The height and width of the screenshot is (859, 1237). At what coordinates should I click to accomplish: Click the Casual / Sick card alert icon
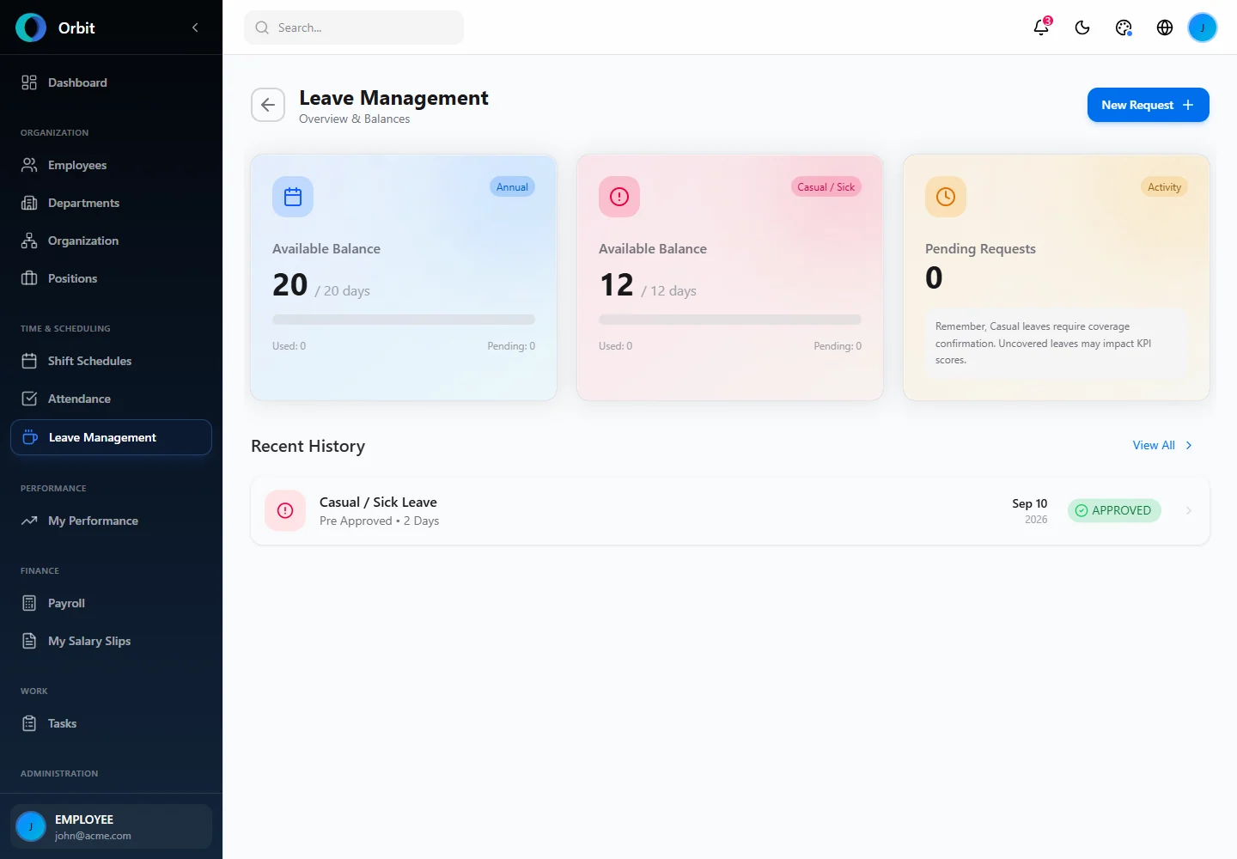tap(619, 197)
